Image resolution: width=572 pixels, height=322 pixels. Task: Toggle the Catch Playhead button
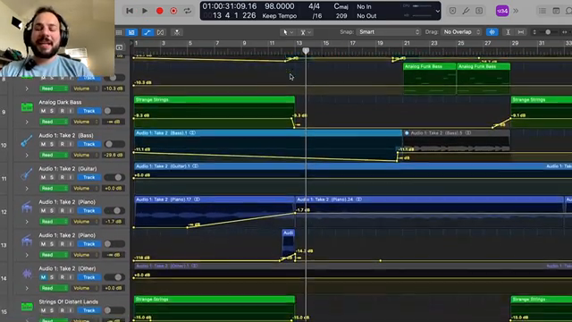(177, 32)
